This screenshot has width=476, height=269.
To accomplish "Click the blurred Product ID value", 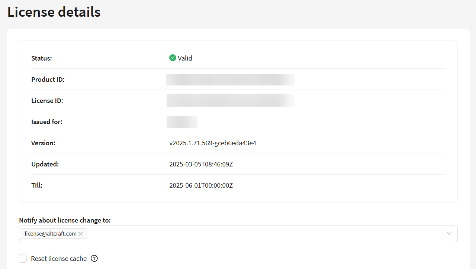I will [x=230, y=80].
